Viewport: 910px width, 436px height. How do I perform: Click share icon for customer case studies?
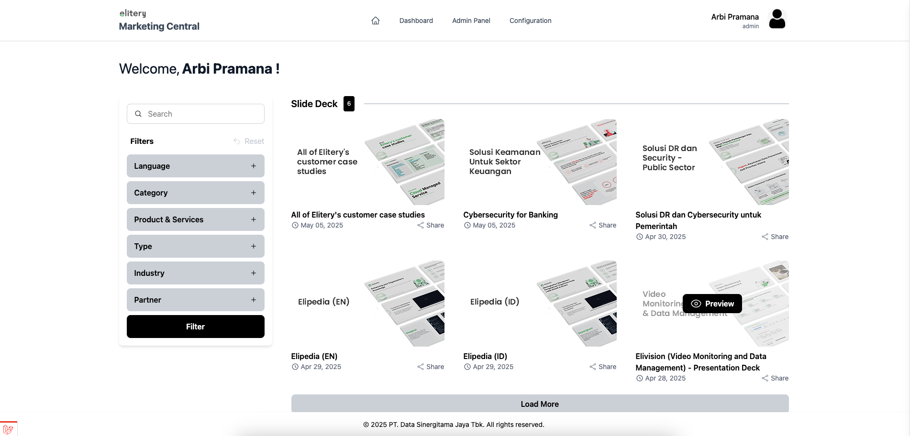[421, 225]
